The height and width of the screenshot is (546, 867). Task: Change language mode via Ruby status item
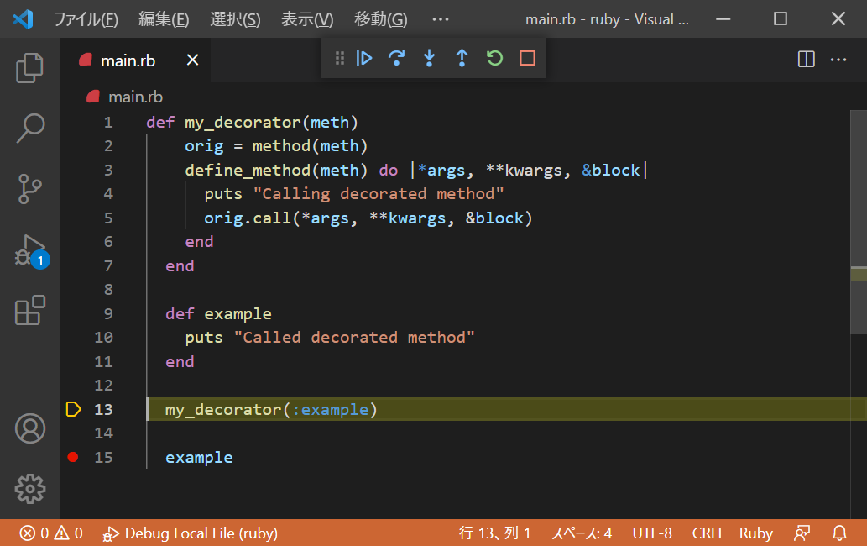click(x=756, y=533)
